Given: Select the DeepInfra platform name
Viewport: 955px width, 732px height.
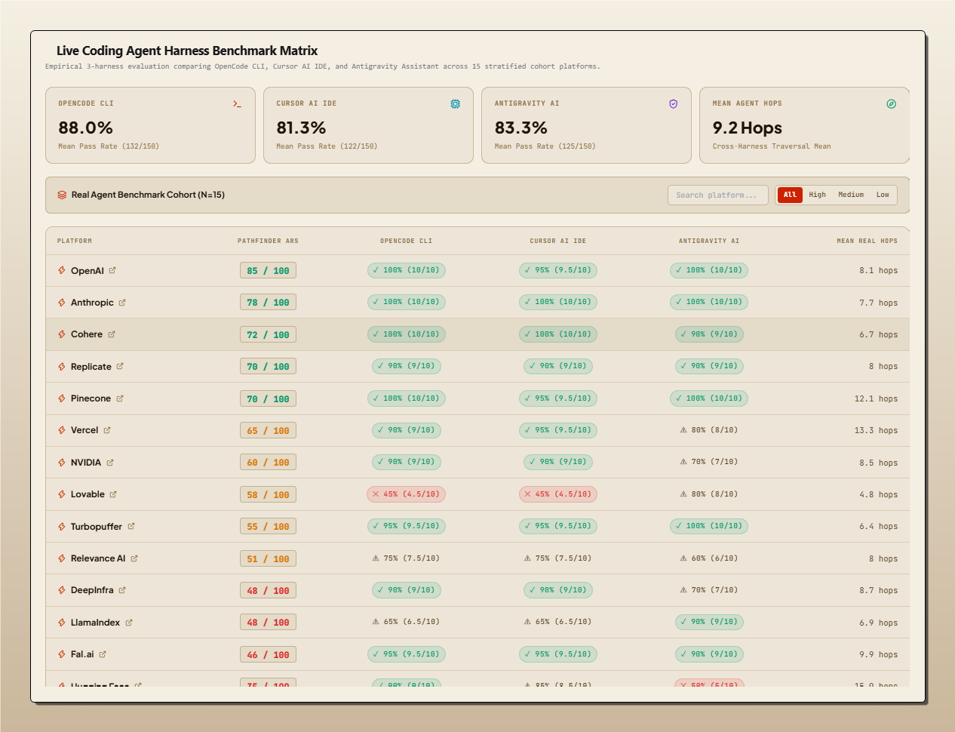Looking at the screenshot, I should point(92,590).
